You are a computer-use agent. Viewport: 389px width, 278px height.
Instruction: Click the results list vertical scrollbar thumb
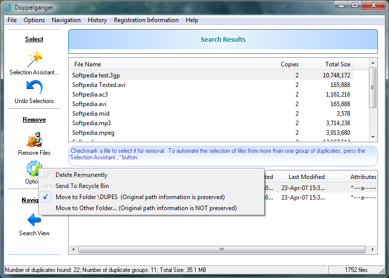(x=373, y=87)
